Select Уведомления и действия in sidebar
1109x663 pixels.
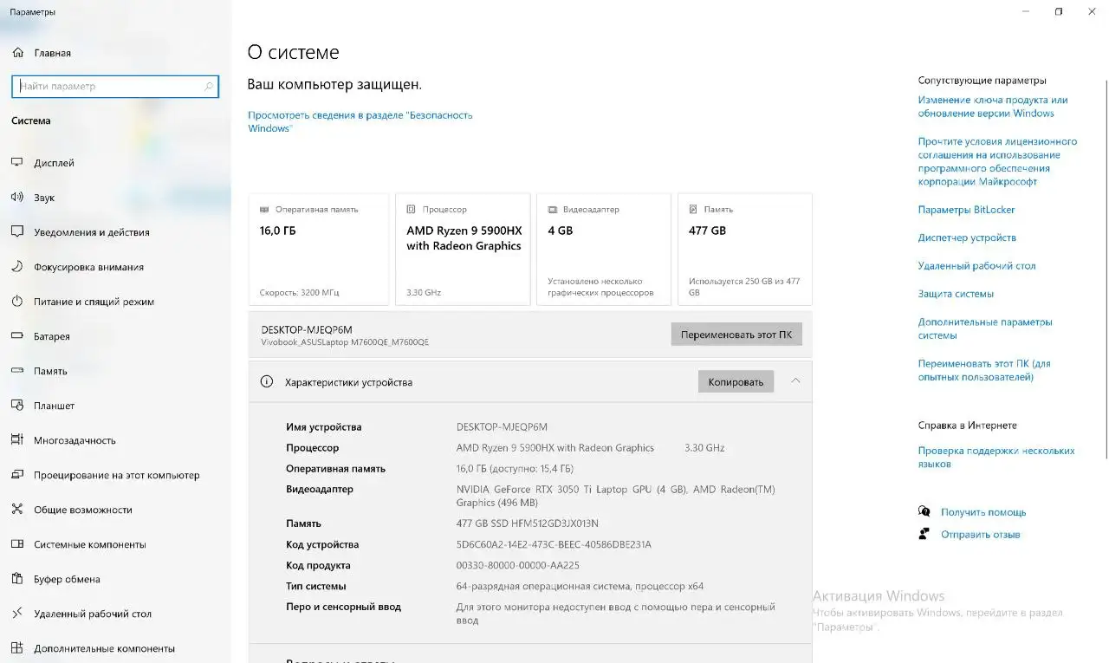[x=19, y=231]
